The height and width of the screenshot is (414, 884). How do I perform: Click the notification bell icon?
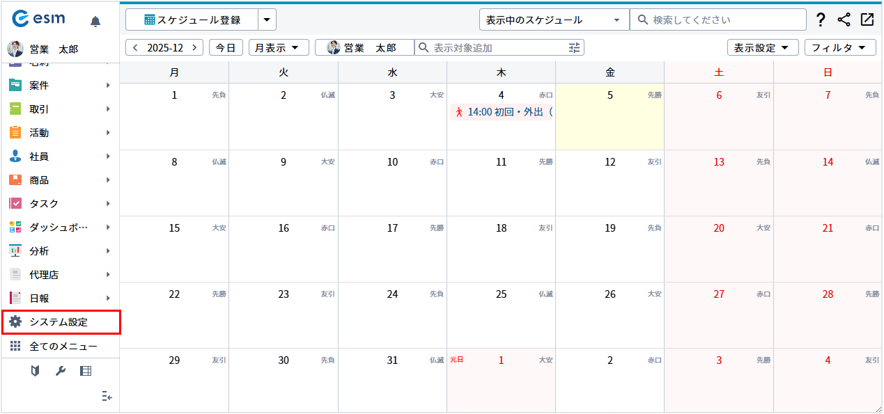coord(95,22)
